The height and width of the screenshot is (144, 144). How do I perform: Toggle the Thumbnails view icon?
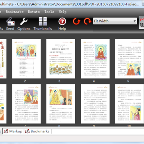pyautogui.click(x=43, y=21)
